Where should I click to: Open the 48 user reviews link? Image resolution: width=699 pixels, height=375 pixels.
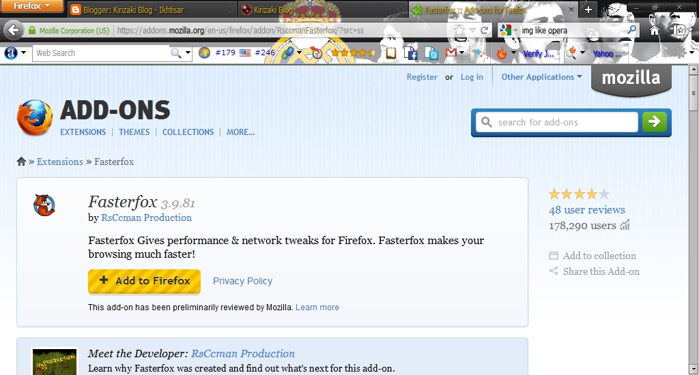click(x=586, y=210)
